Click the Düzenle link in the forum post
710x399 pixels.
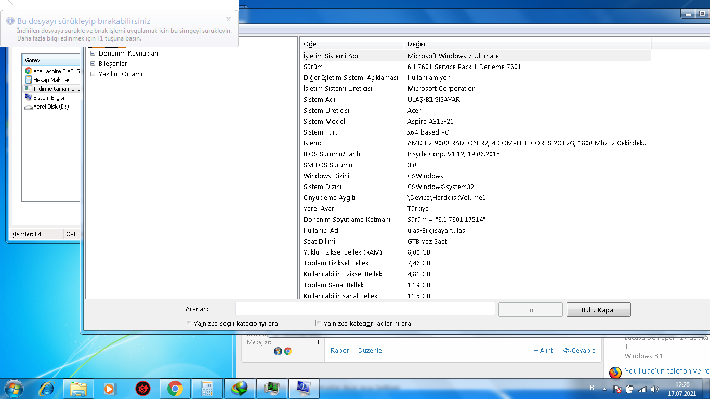point(370,351)
